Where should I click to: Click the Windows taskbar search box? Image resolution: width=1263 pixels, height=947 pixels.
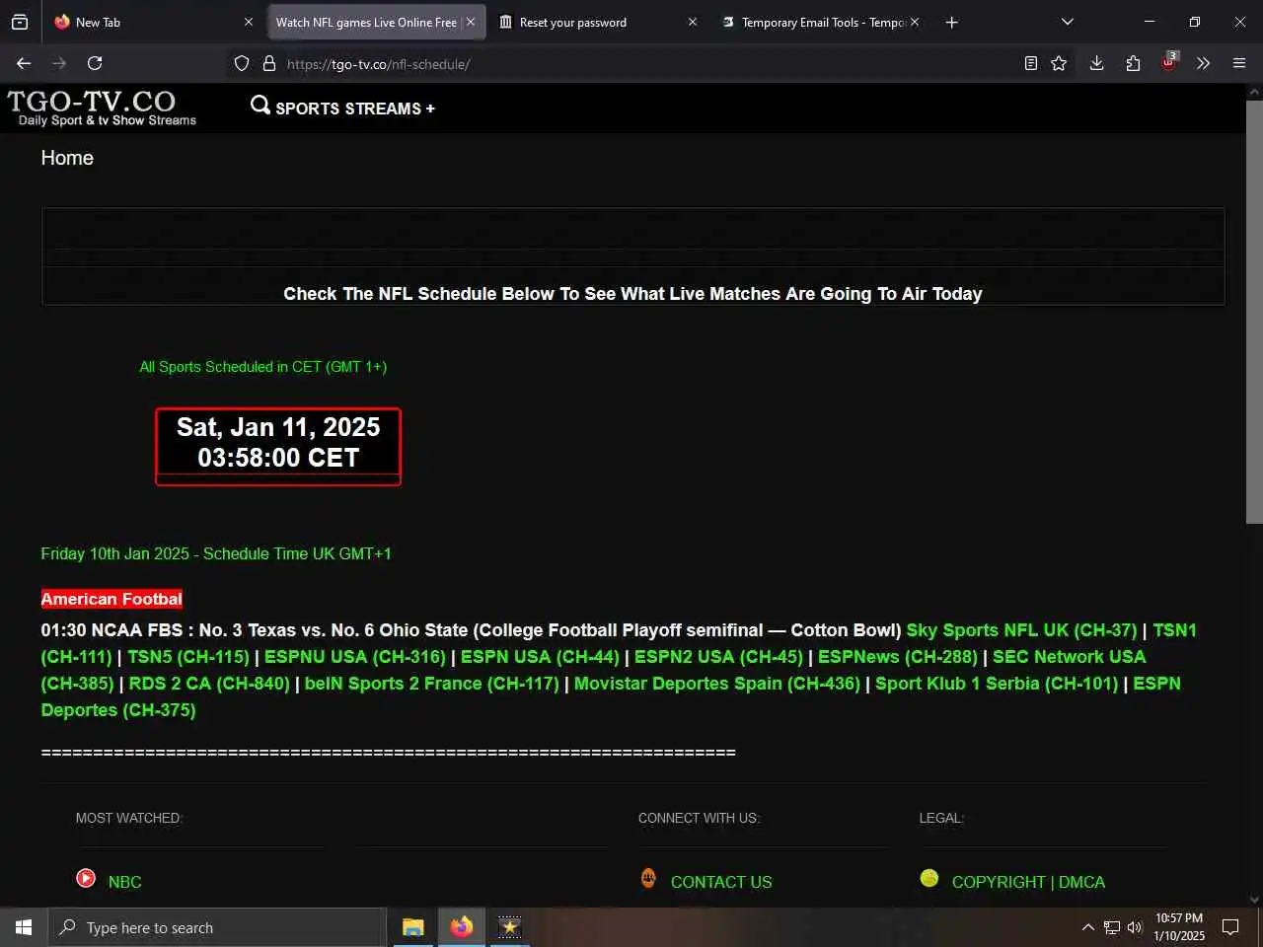[217, 927]
